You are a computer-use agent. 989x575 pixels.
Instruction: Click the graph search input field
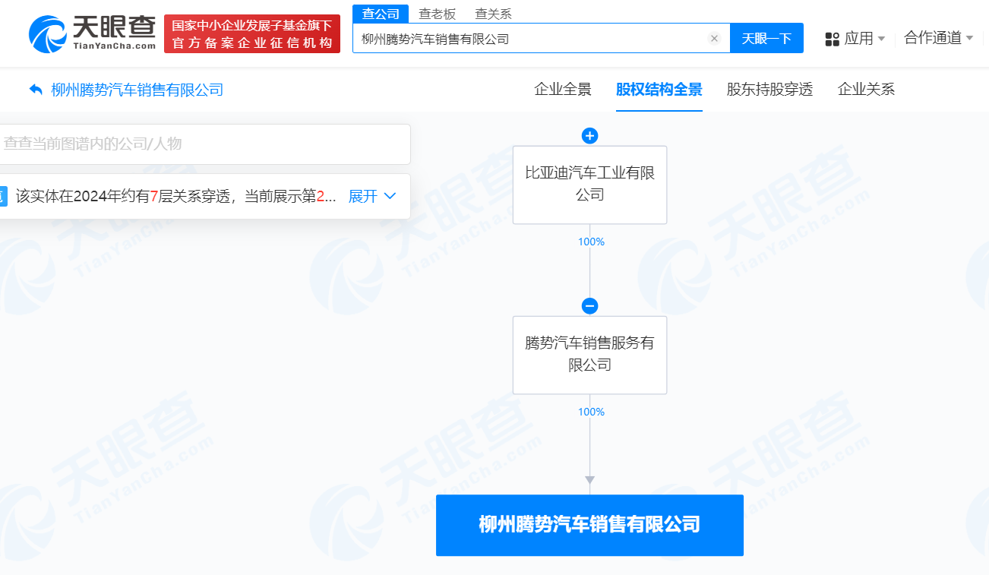pyautogui.click(x=205, y=144)
